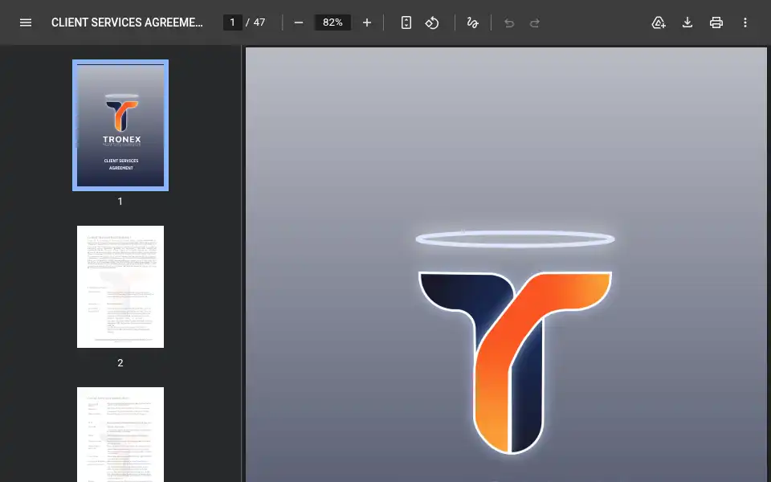Open the third page thumbnail
Screen dimensions: 771x482
[120, 435]
